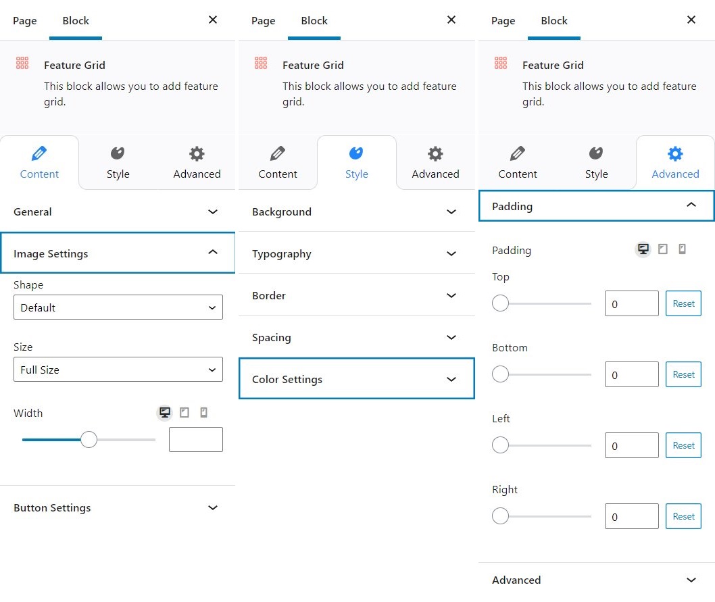Reset the Right padding value

(x=683, y=516)
